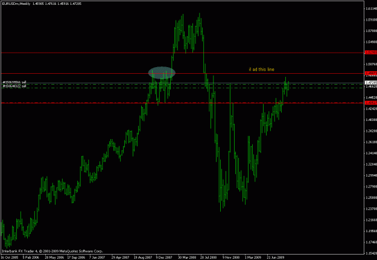
Task: Select the dashed red horizontal line at 1.43
Action: tap(183, 103)
